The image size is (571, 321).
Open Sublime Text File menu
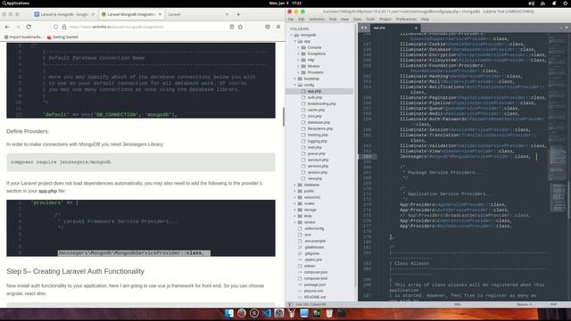tap(291, 19)
